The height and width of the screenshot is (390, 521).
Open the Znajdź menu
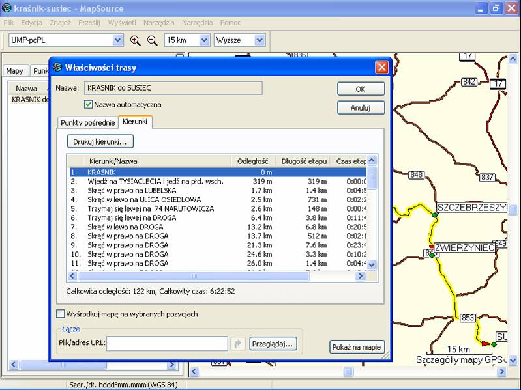tap(61, 23)
